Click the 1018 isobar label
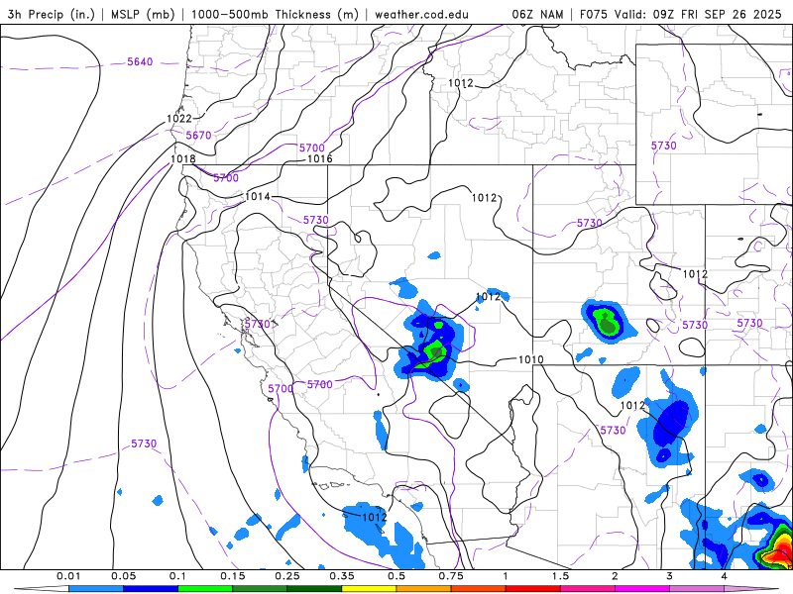The height and width of the screenshot is (594, 793). click(183, 159)
